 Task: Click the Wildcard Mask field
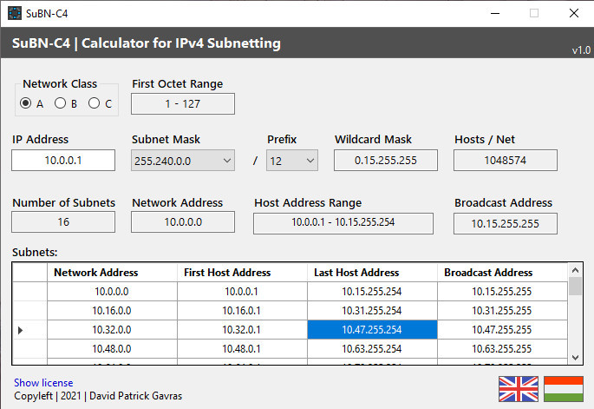coord(386,160)
